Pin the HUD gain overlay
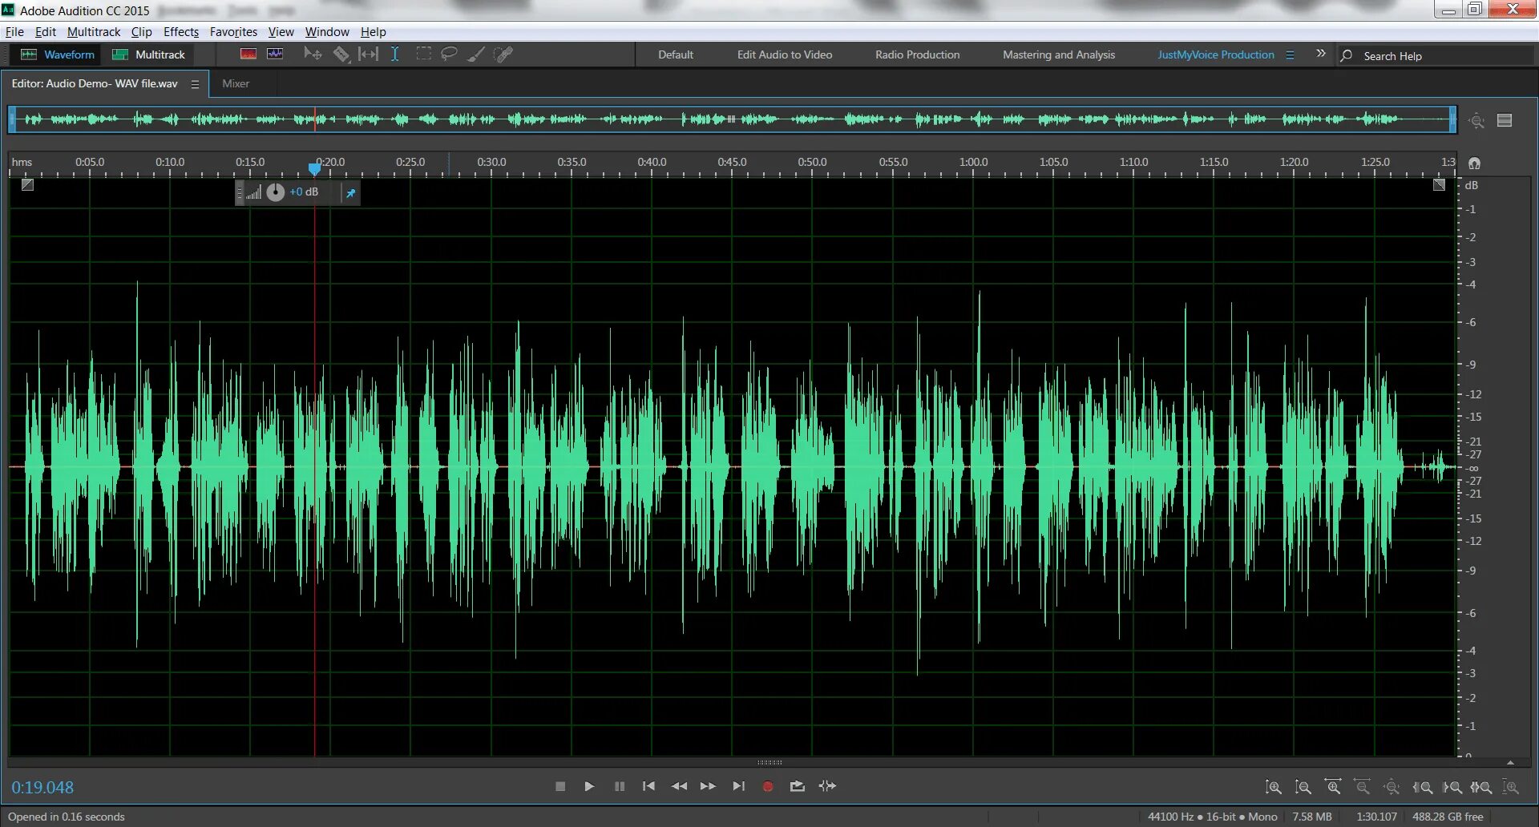The height and width of the screenshot is (827, 1539). click(x=350, y=192)
